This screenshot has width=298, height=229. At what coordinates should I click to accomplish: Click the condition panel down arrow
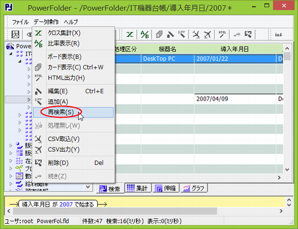289,205
